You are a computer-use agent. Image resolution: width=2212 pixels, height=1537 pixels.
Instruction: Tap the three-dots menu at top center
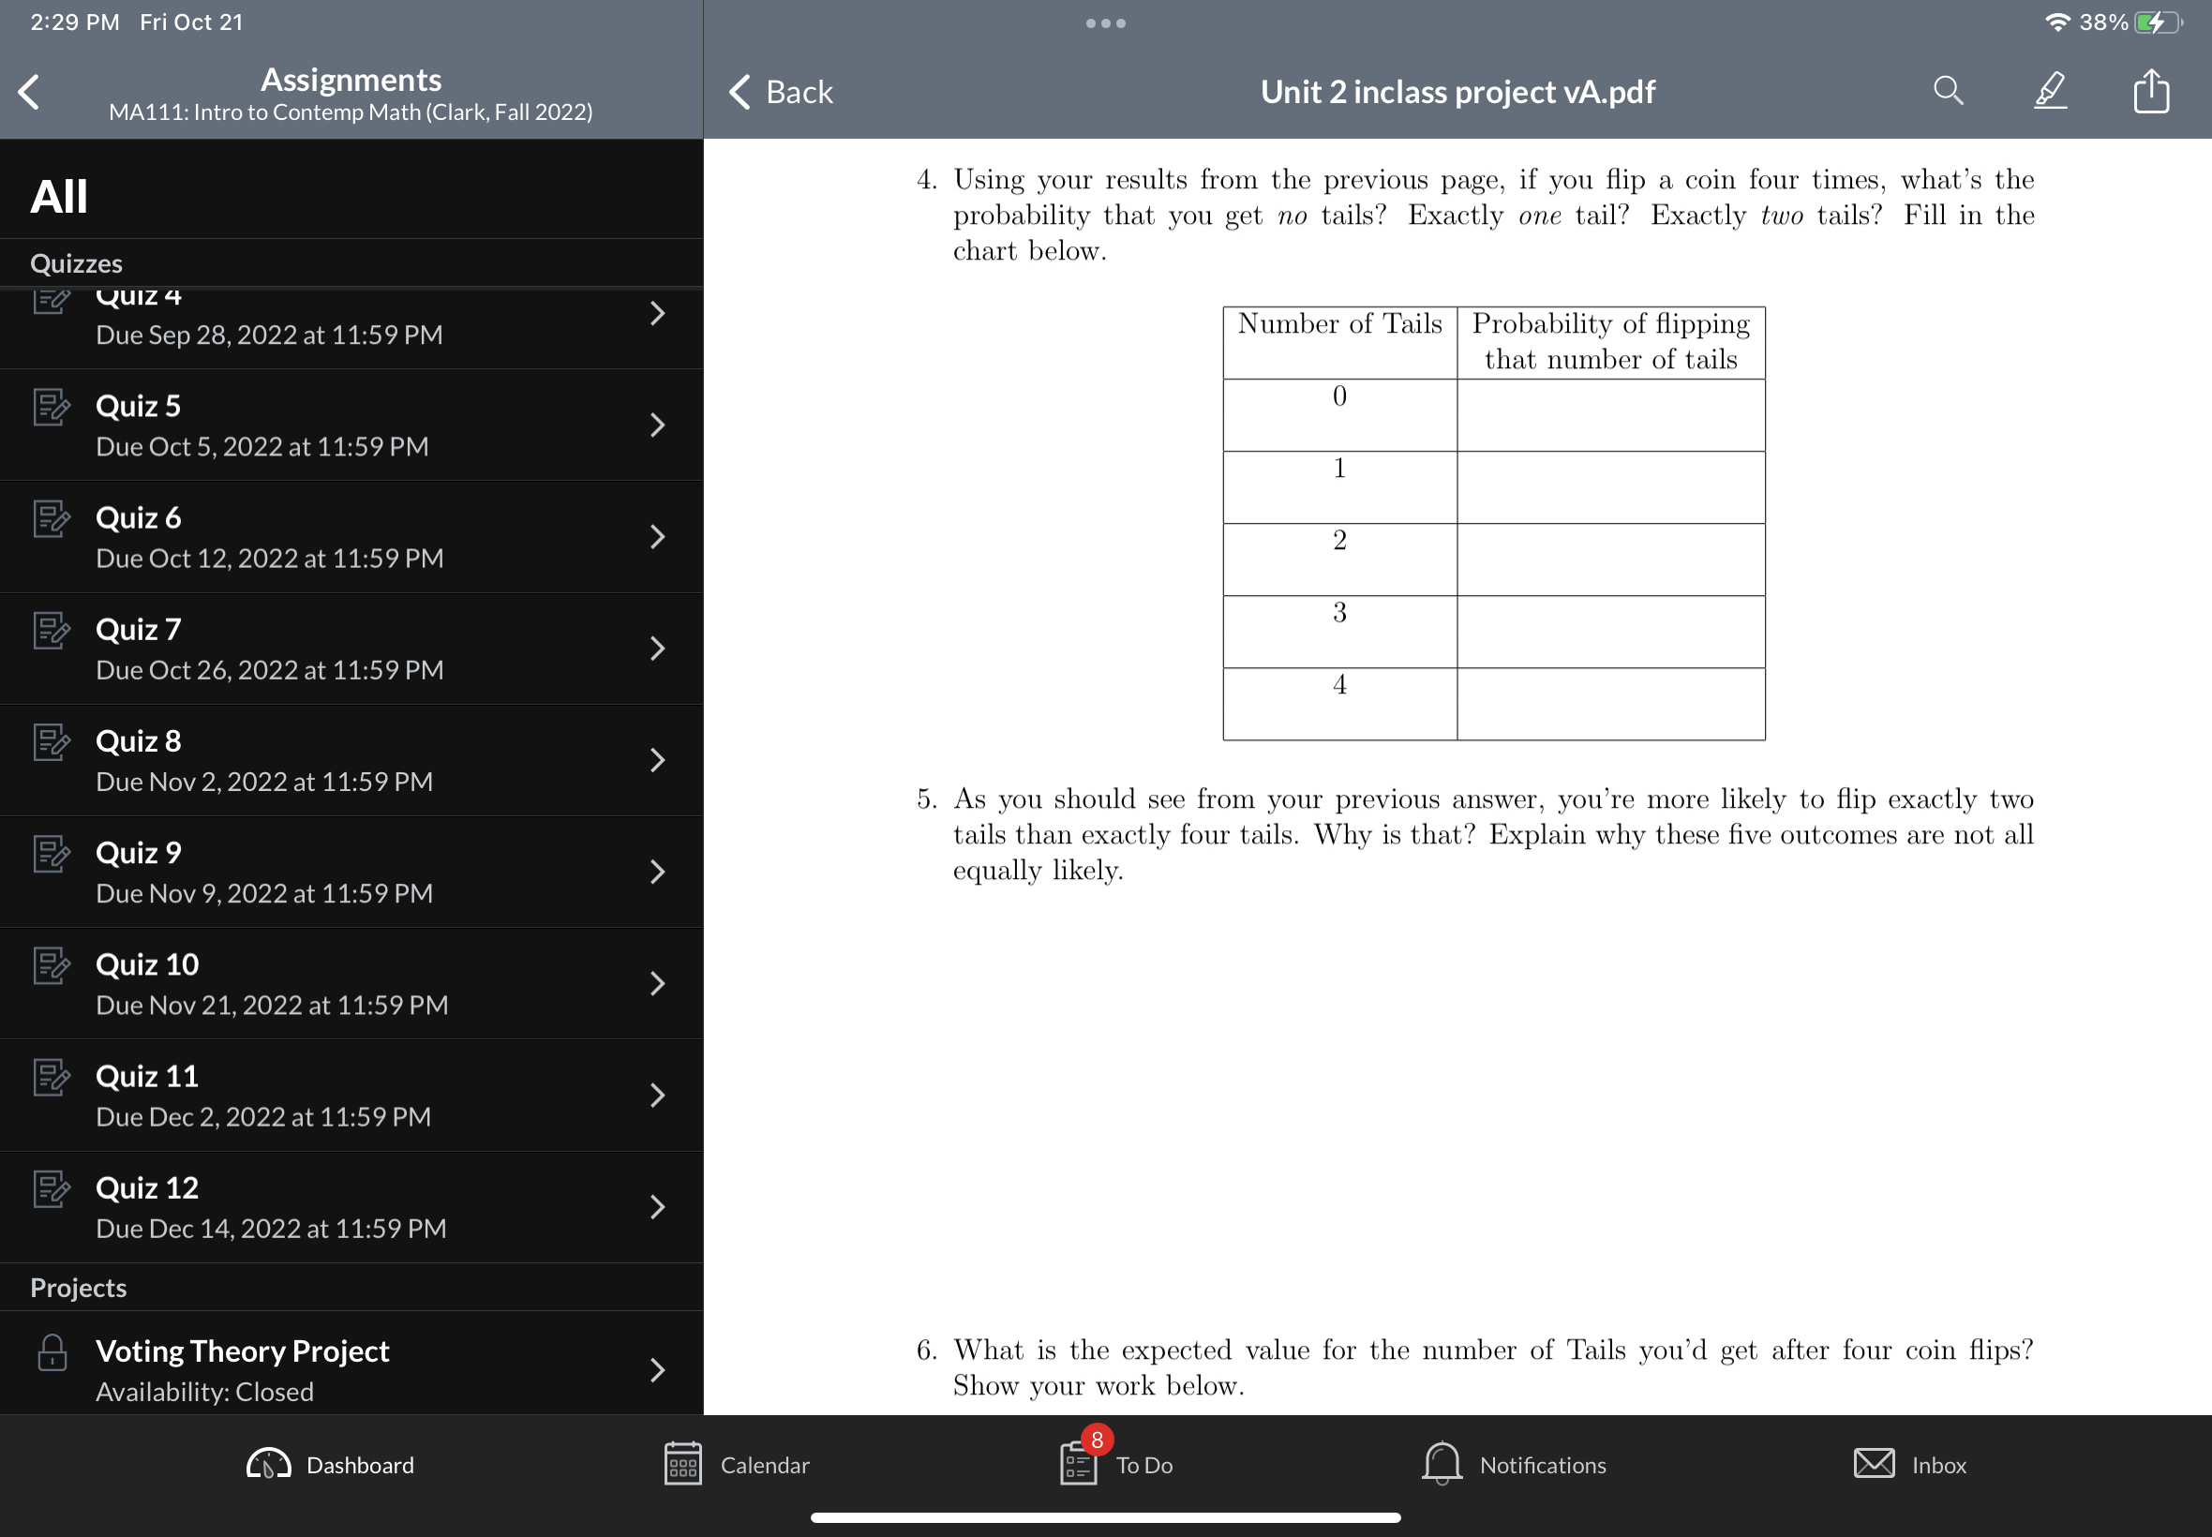[1104, 22]
